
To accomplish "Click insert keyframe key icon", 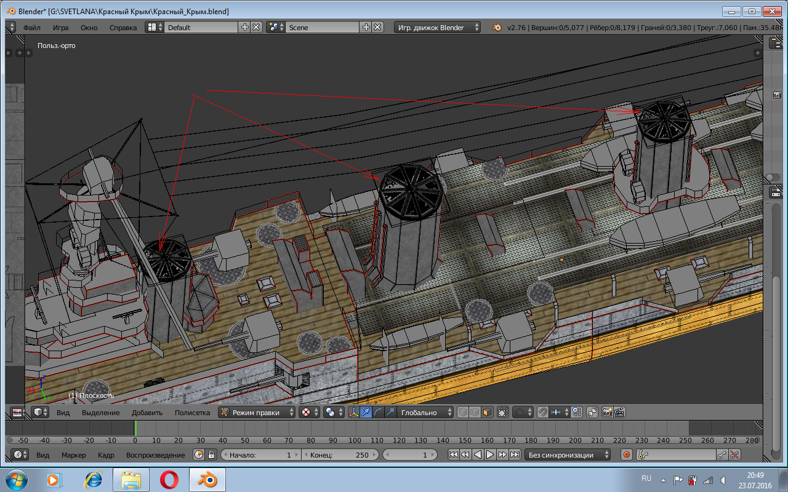I will pyautogui.click(x=723, y=455).
